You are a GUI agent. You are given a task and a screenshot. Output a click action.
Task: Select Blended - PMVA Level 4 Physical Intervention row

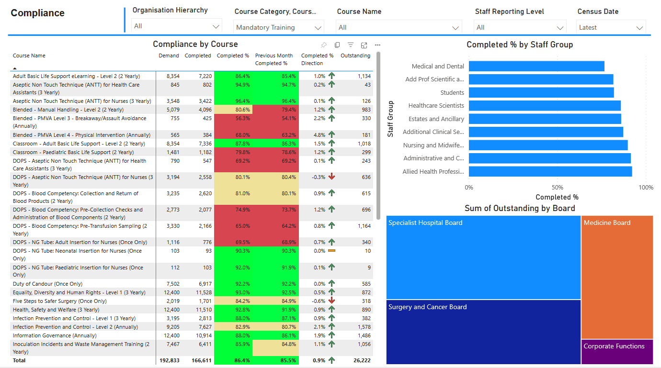click(x=191, y=135)
